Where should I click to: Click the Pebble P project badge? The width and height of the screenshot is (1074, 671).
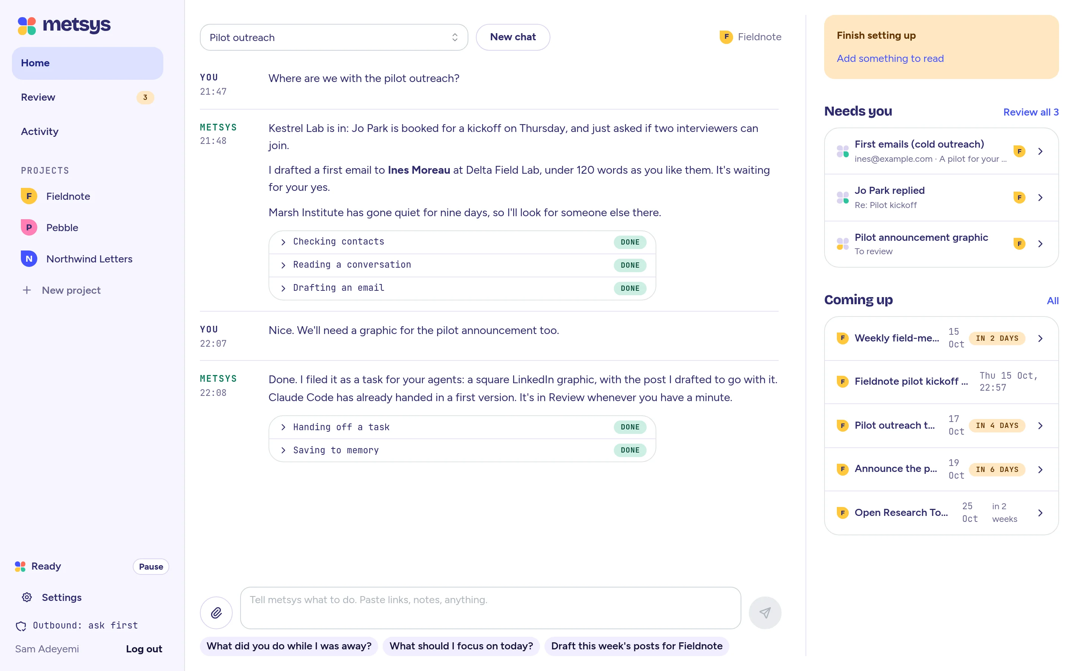pos(29,228)
